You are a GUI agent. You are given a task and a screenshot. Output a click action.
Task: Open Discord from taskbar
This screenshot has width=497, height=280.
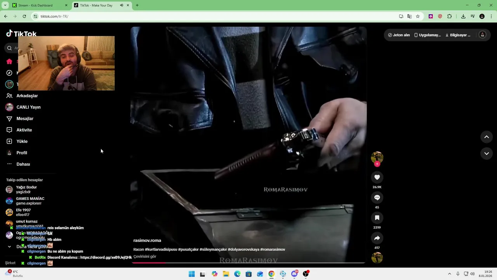[x=294, y=274]
